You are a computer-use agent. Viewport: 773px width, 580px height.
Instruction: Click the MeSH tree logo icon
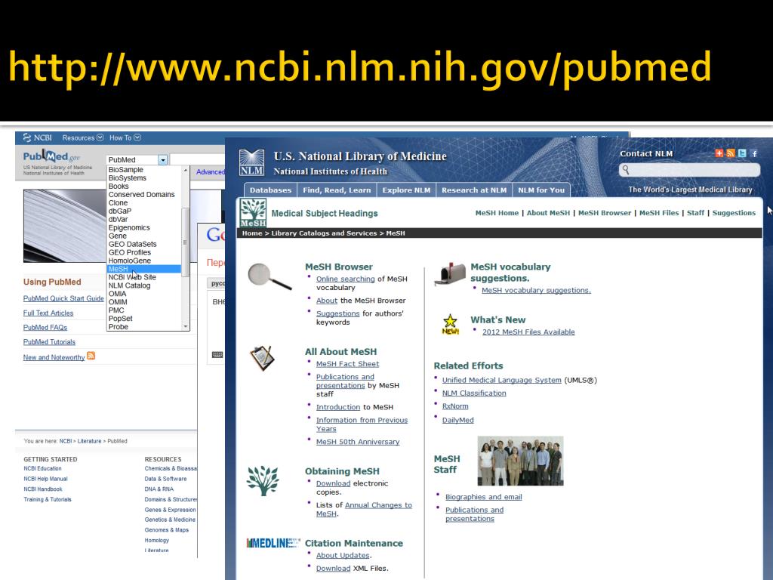click(x=253, y=212)
